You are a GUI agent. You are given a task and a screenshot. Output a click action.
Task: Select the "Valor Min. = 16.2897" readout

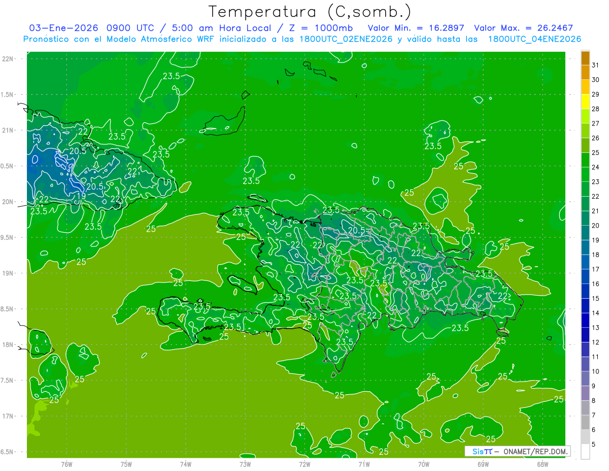[416, 28]
